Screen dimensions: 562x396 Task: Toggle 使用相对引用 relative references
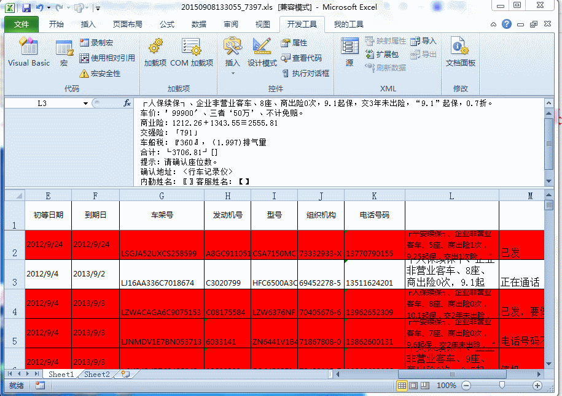[107, 58]
